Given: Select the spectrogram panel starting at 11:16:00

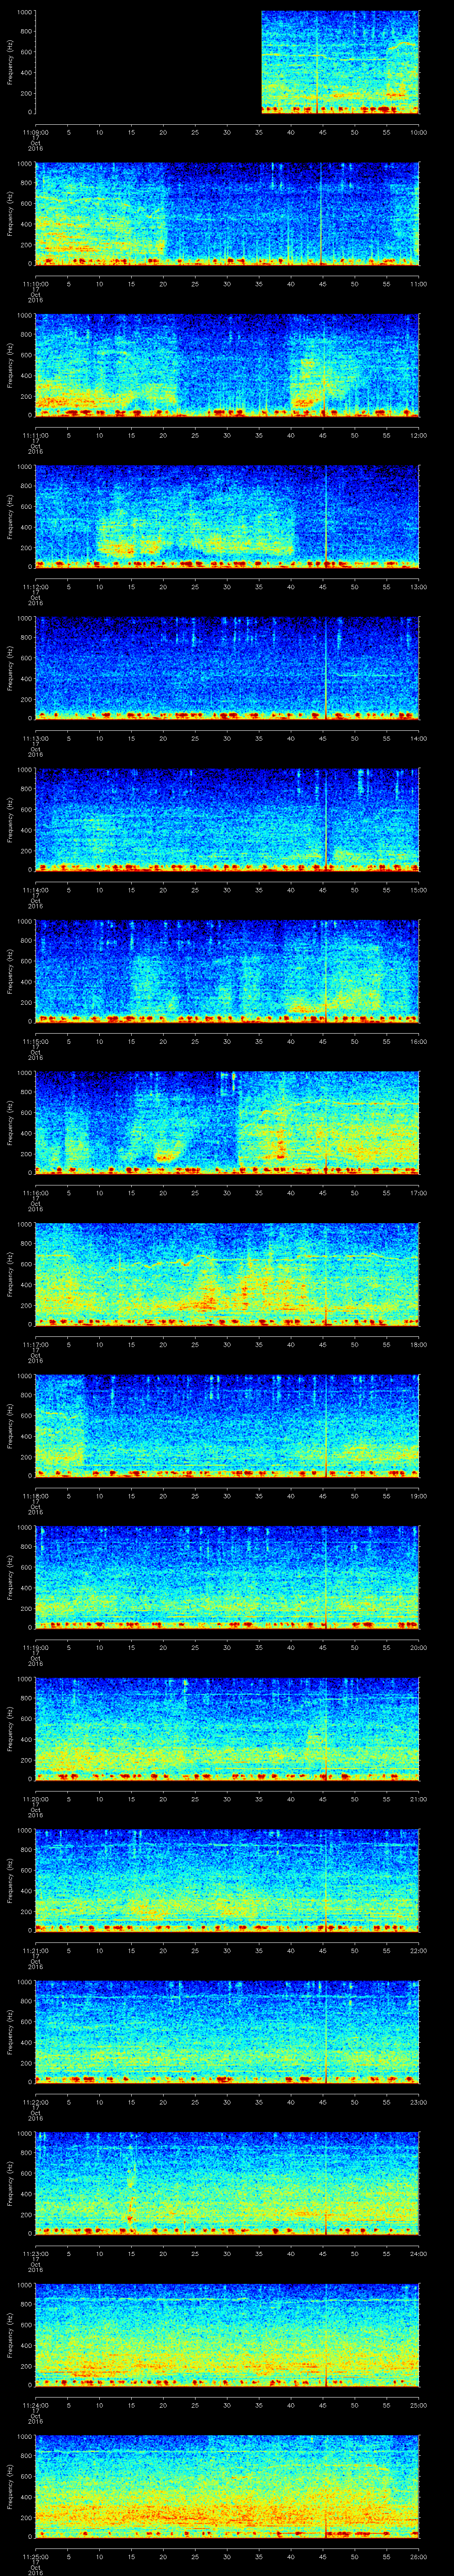Looking at the screenshot, I should click(x=227, y=1123).
